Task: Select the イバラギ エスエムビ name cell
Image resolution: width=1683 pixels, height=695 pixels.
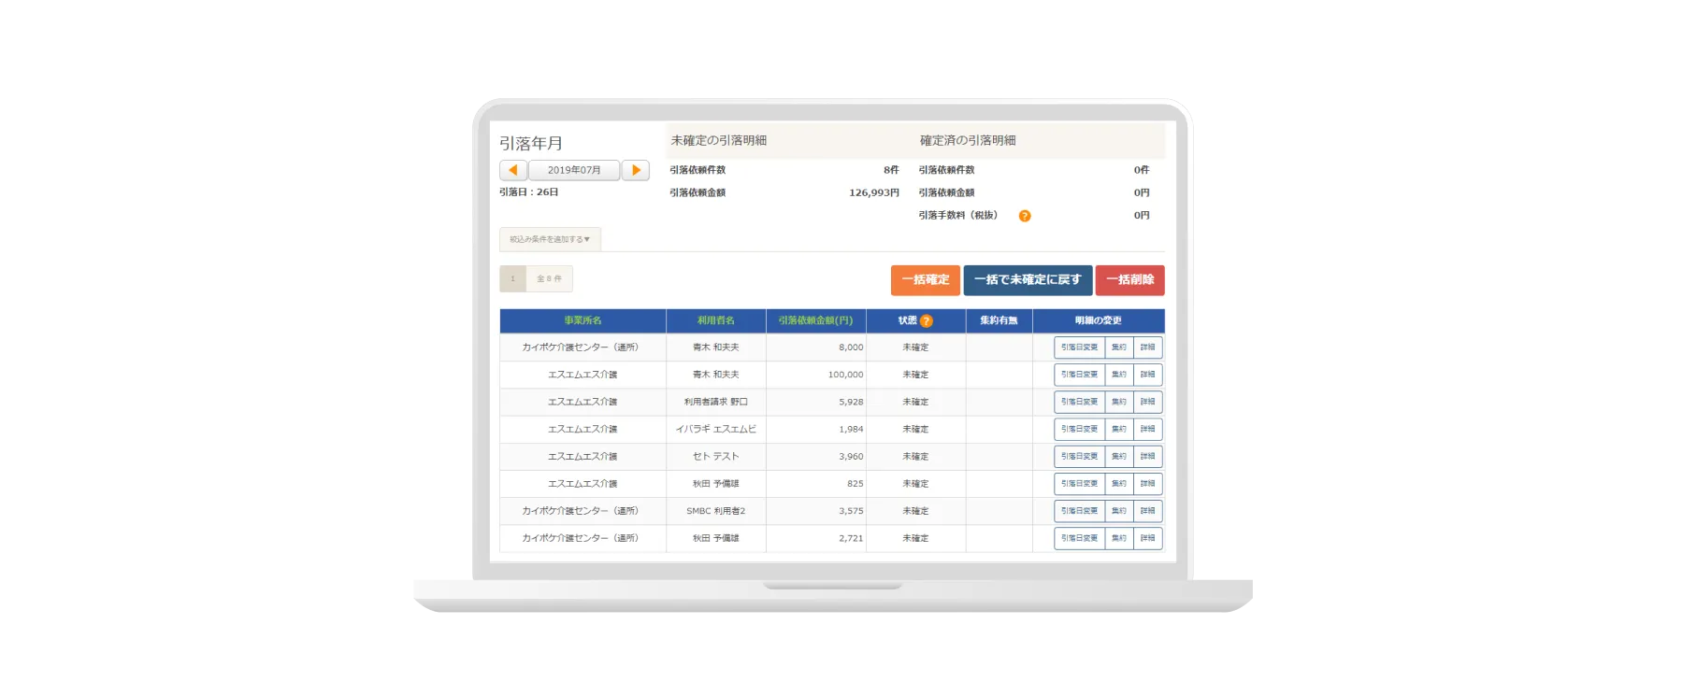Action: click(715, 429)
